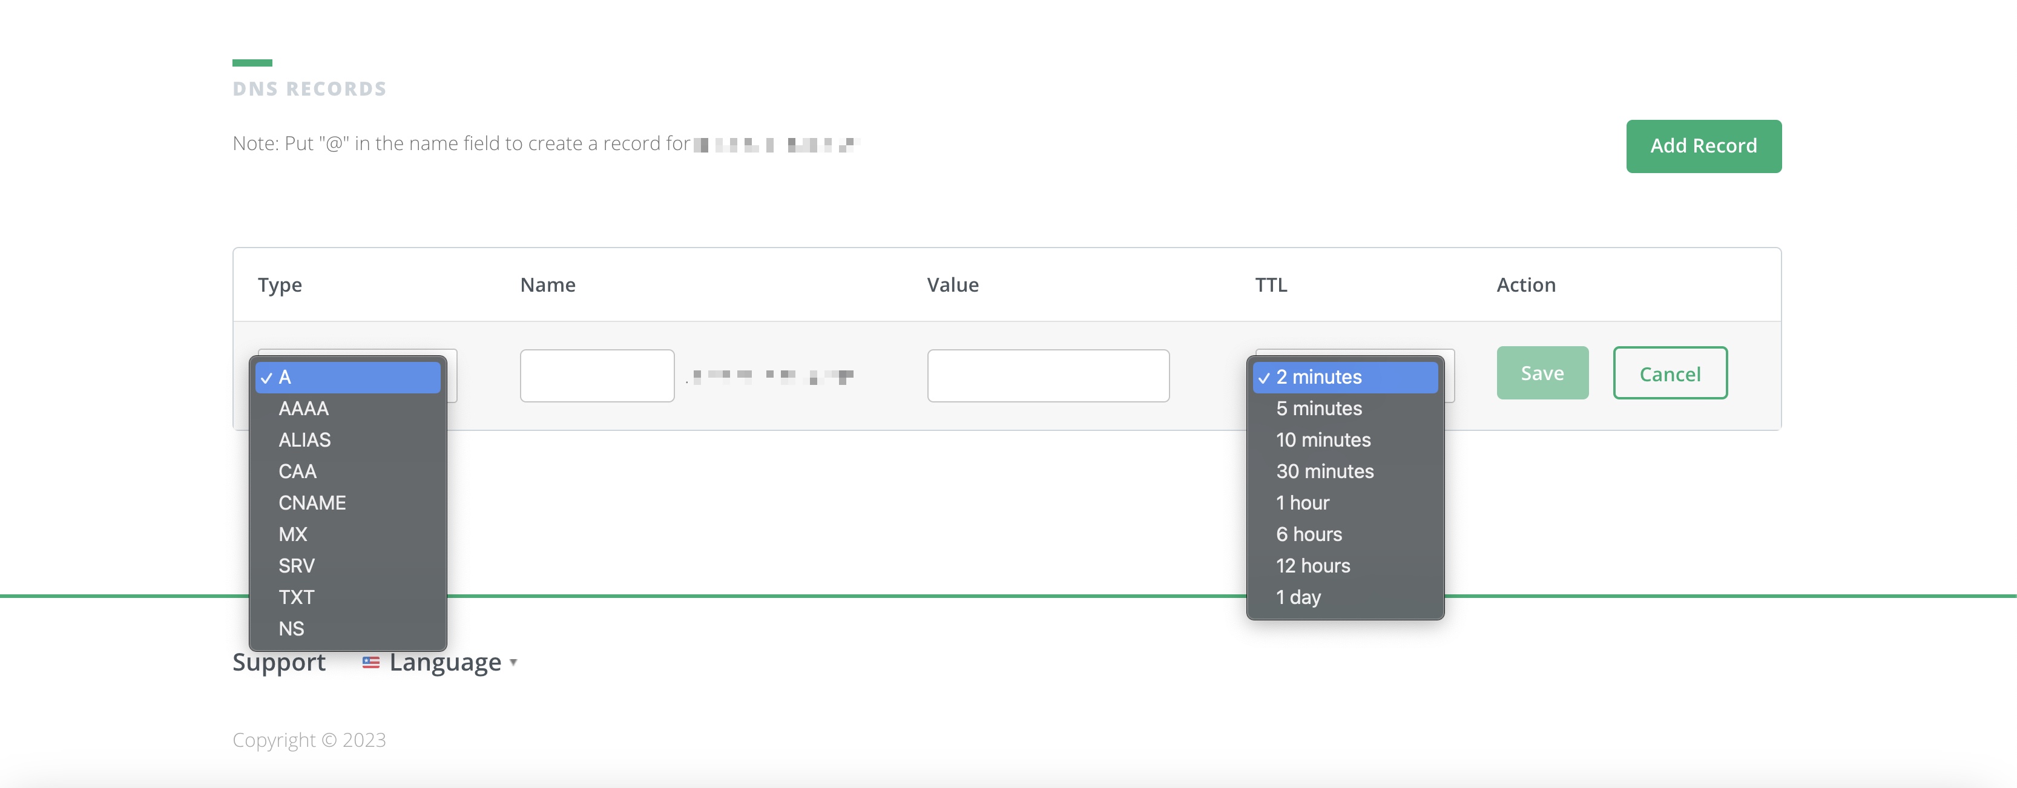This screenshot has height=788, width=2017.
Task: Focus the record Value input field
Action: tap(1048, 376)
